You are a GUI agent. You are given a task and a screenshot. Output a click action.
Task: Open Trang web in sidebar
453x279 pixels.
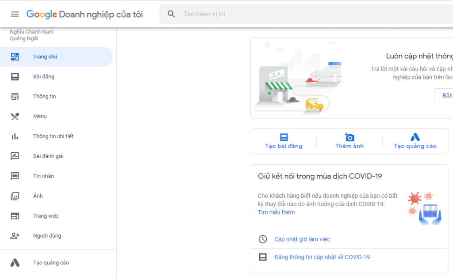[56, 216]
